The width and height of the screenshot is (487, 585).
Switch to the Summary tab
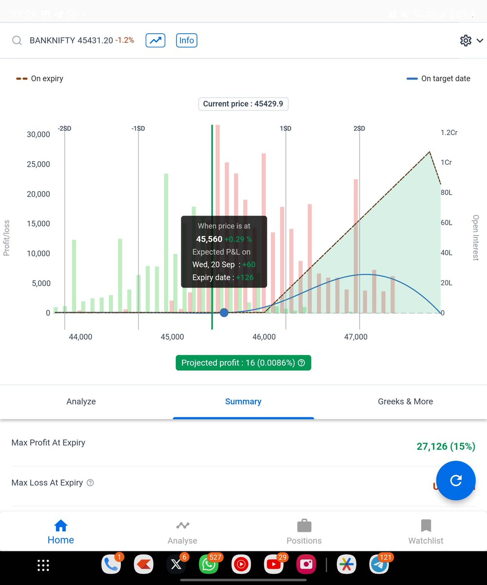[x=243, y=402]
